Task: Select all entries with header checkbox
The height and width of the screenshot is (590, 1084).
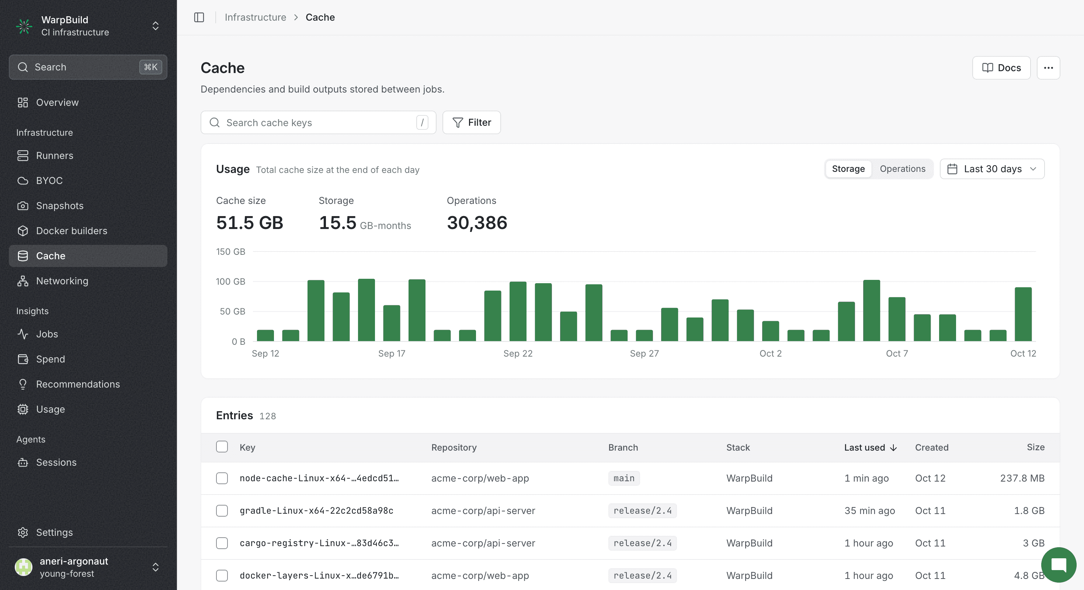Action: tap(222, 447)
